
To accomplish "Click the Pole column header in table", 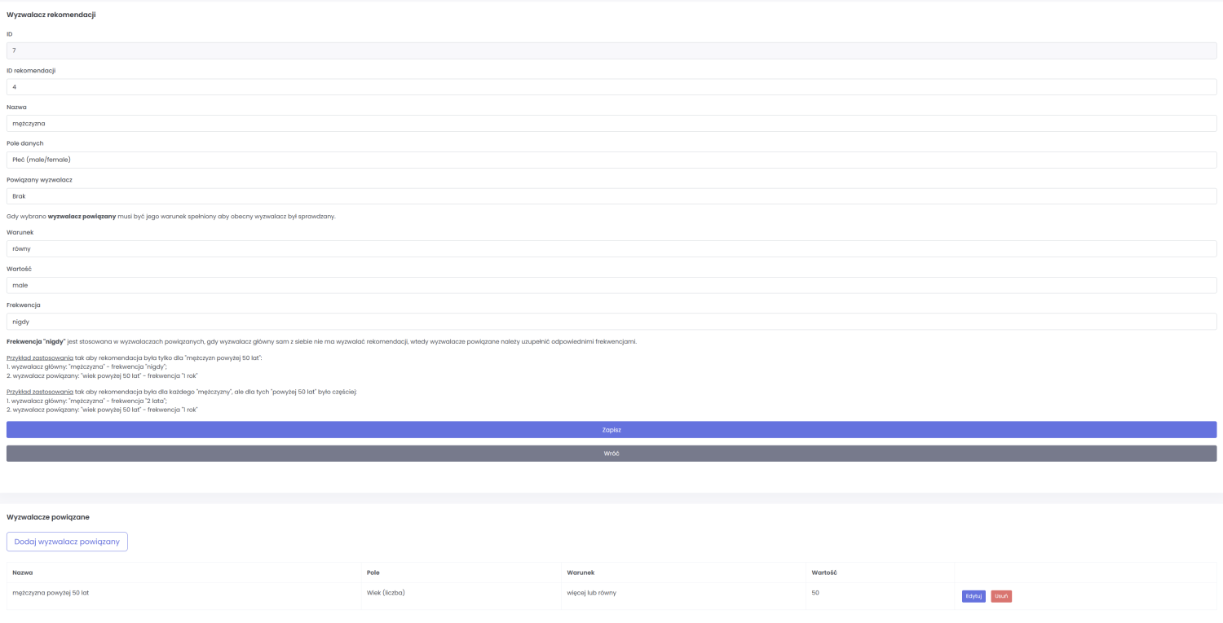I will pos(373,573).
